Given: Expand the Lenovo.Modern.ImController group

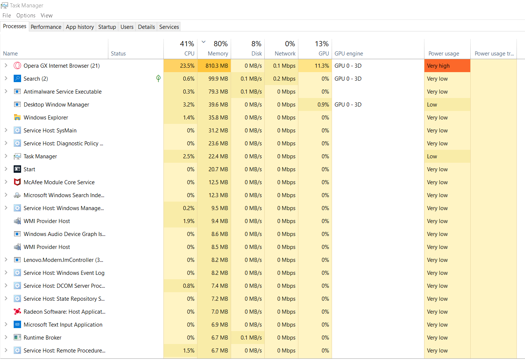Looking at the screenshot, I should (6, 260).
